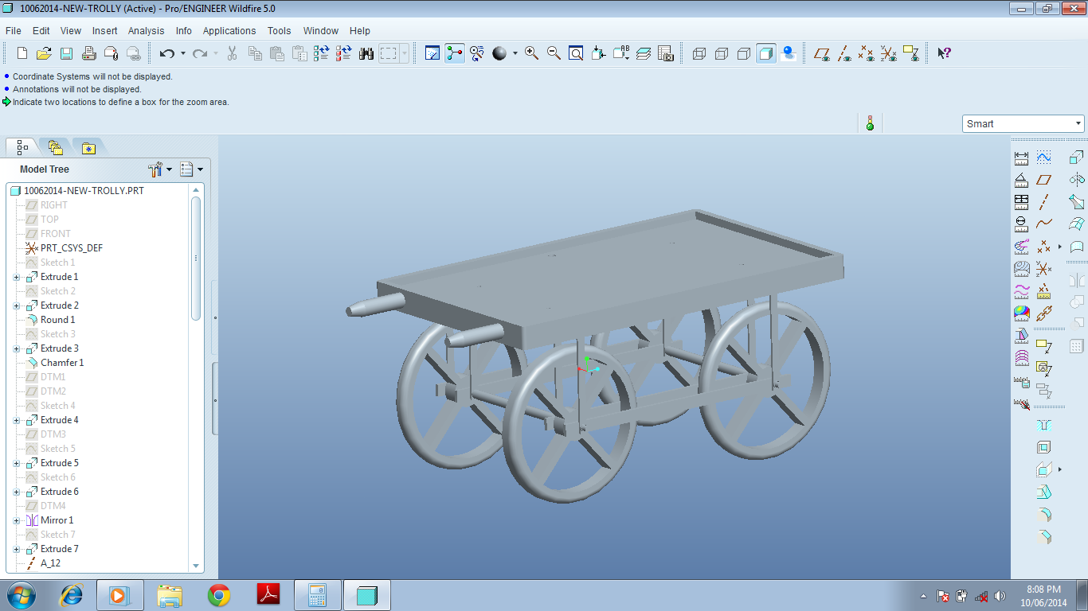The height and width of the screenshot is (611, 1088).
Task: Select the Datum Plane tool icon
Action: 1043,180
